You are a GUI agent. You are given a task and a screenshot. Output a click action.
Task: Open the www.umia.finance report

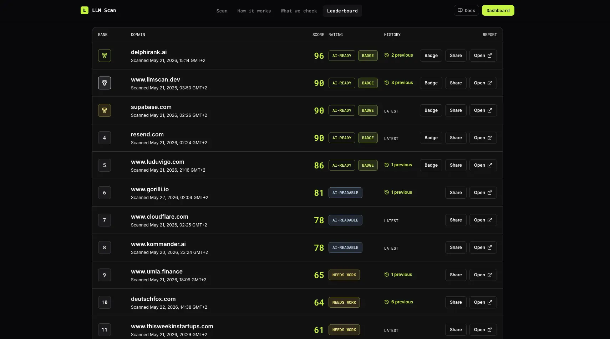pos(483,275)
